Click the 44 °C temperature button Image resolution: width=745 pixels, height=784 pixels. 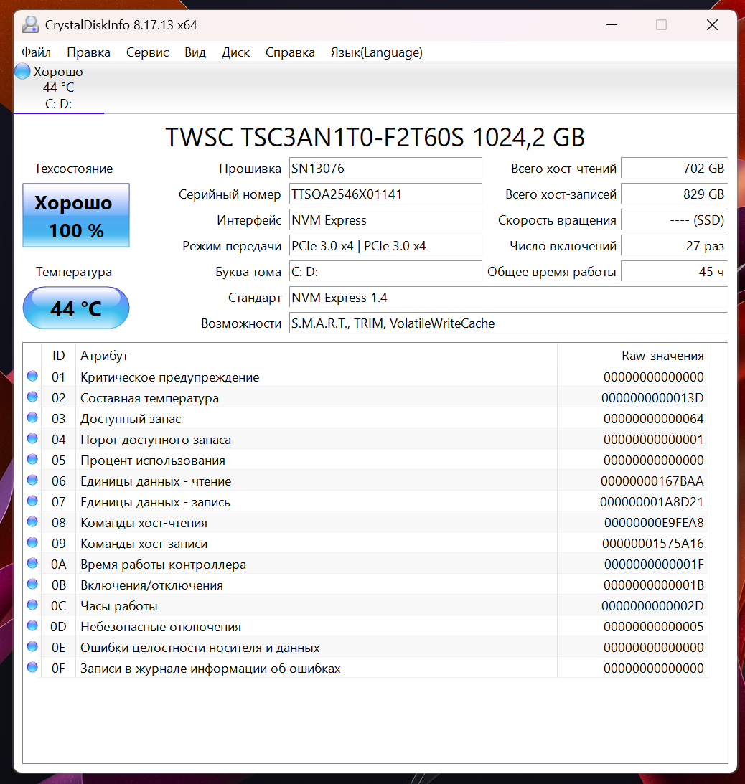click(76, 308)
